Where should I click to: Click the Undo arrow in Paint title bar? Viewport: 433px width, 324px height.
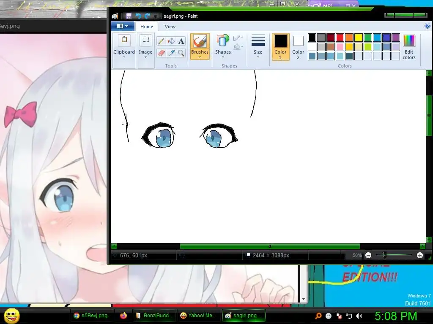(x=138, y=16)
